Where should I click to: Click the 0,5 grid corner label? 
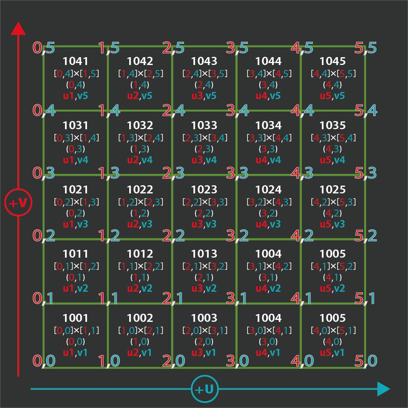point(43,48)
